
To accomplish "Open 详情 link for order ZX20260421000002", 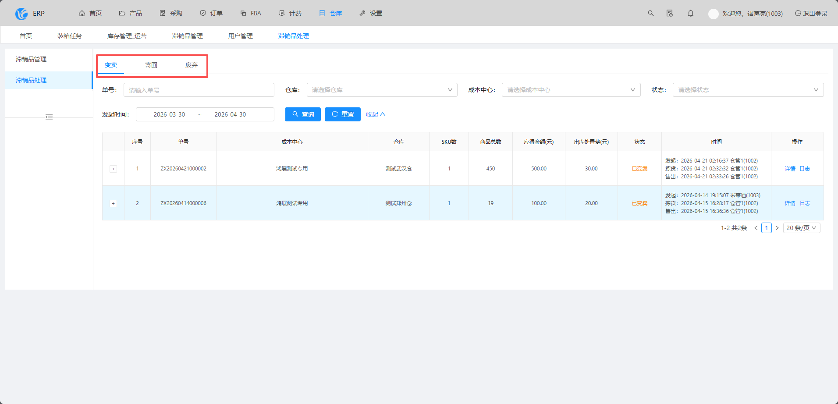I will pos(790,169).
